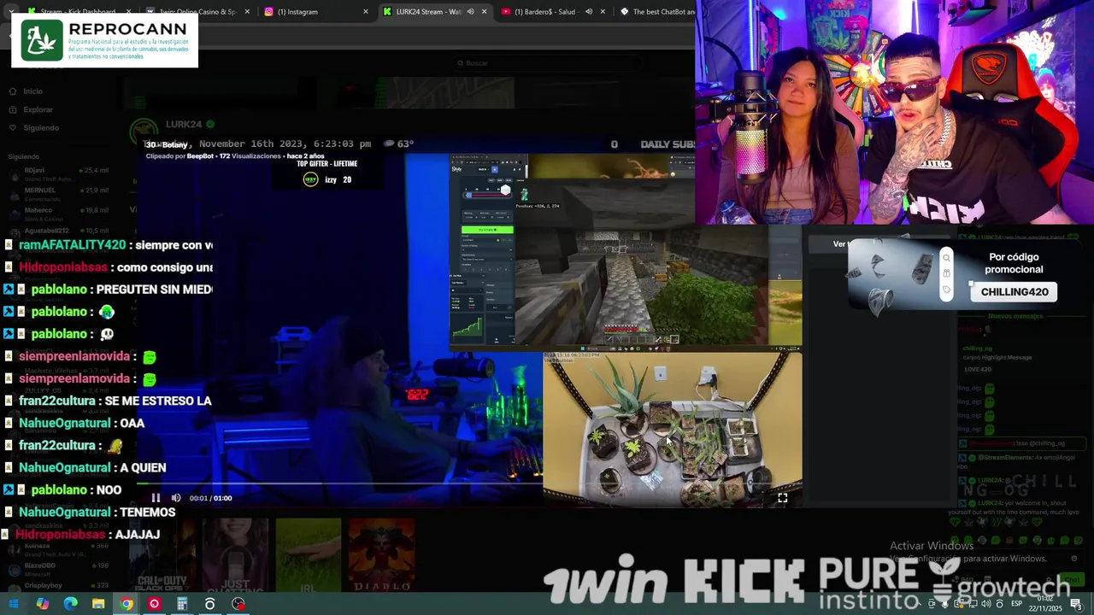The image size is (1094, 615).
Task: Open the taskbar clock showing 01:02
Action: pos(1047,604)
